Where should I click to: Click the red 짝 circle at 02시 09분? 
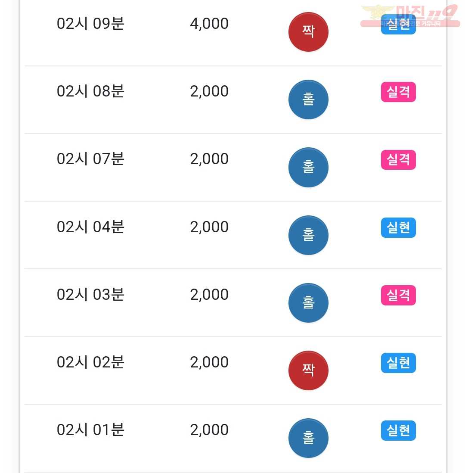click(x=308, y=32)
